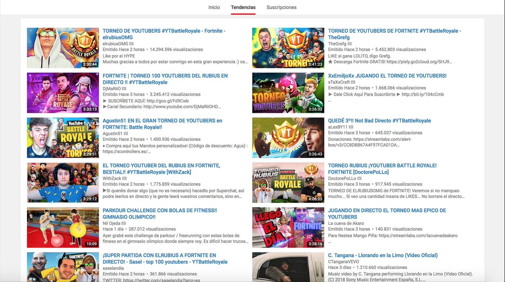
Task: Visit the Agustin51 channel name
Action: [112, 134]
